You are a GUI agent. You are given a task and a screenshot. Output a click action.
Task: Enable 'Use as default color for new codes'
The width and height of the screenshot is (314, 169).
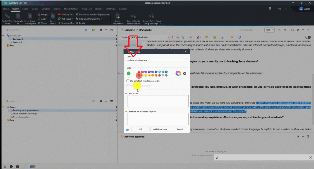point(128,81)
